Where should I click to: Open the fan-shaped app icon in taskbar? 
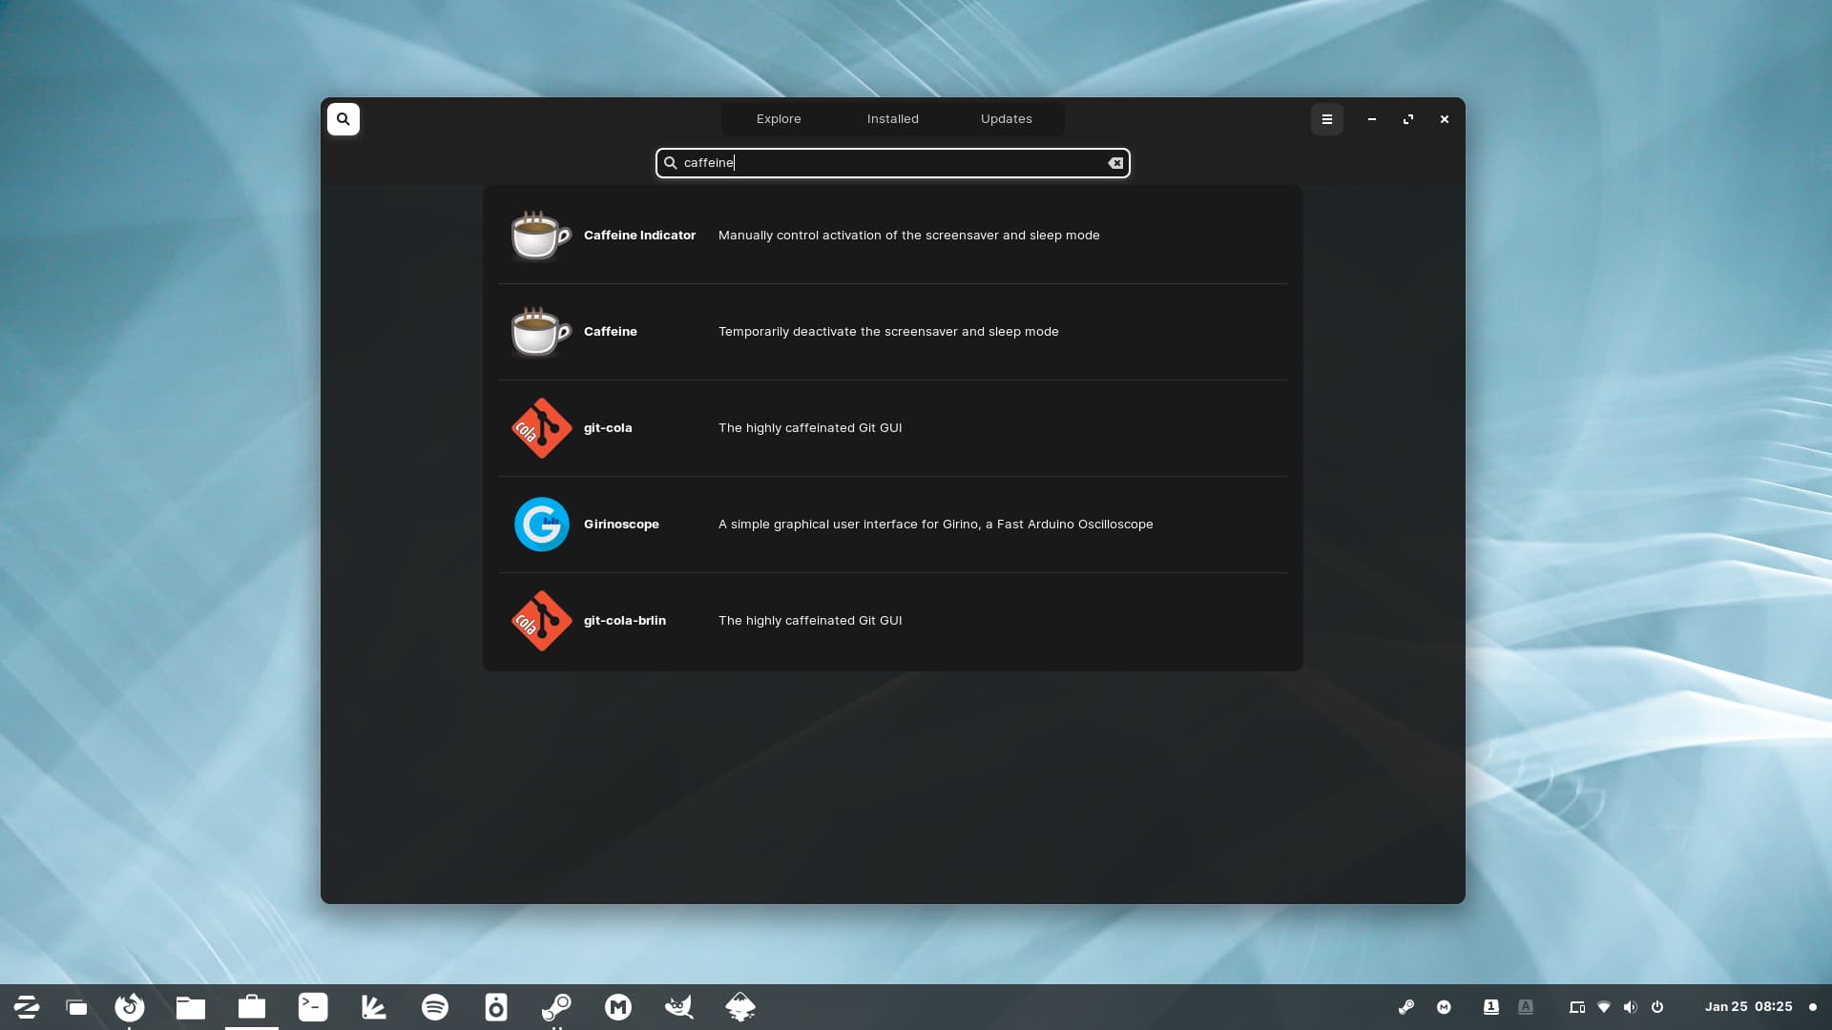point(374,1007)
